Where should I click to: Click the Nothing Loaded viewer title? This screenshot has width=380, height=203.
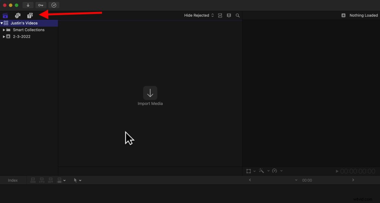pyautogui.click(x=364, y=16)
